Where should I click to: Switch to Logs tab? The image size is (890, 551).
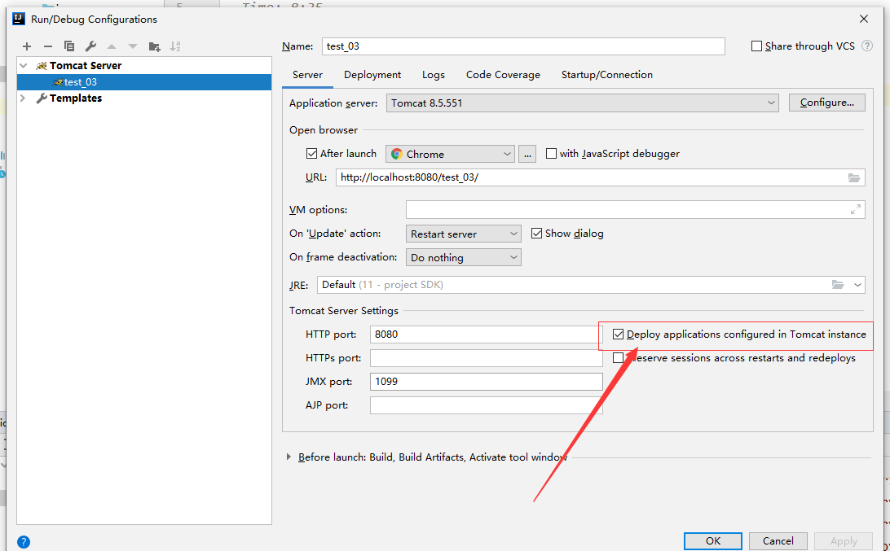tap(434, 75)
